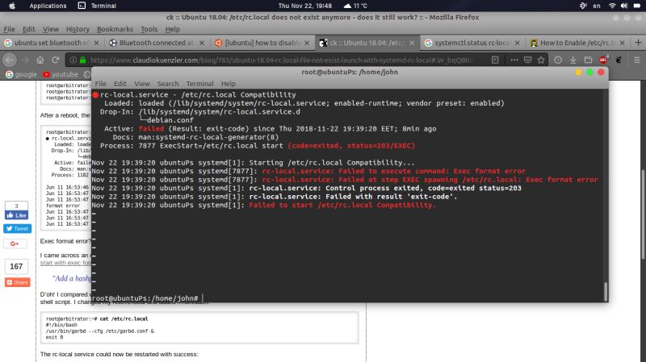
Task: Open the terminal window Terminal menu
Action: tap(199, 84)
